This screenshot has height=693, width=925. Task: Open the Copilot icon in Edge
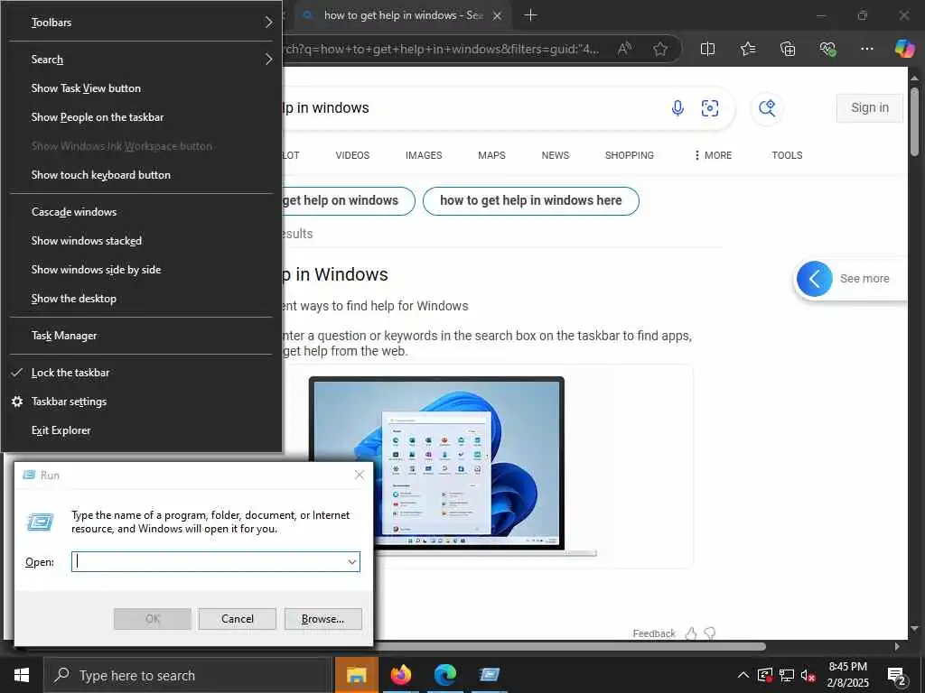tap(904, 49)
